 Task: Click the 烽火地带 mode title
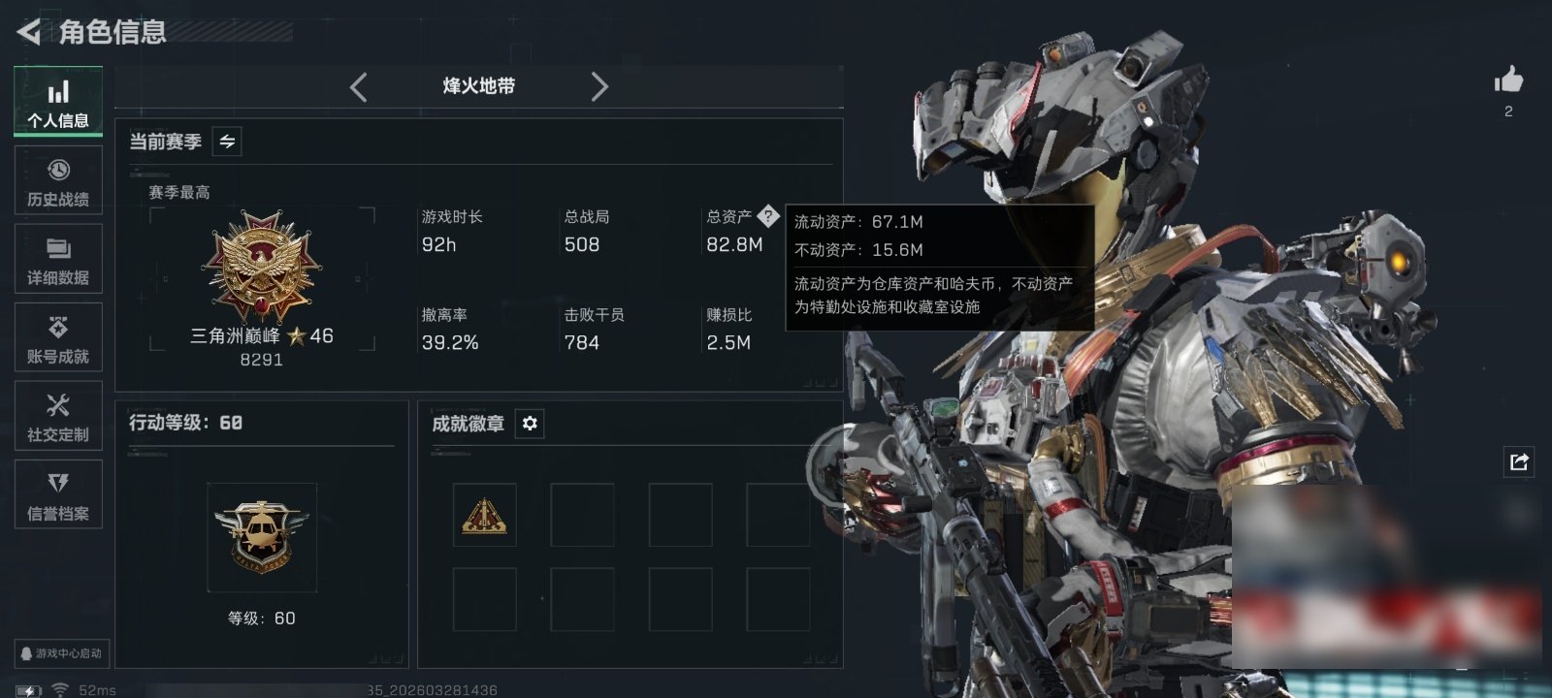click(479, 86)
